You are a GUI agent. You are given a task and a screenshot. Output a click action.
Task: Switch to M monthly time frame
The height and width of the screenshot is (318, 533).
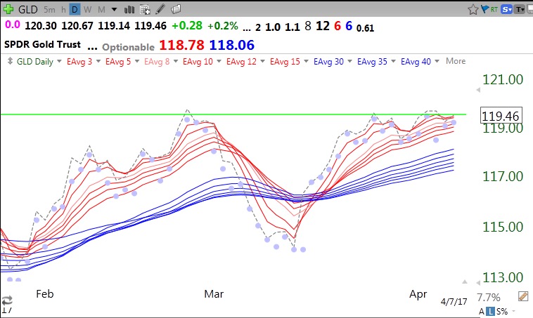coord(101,10)
